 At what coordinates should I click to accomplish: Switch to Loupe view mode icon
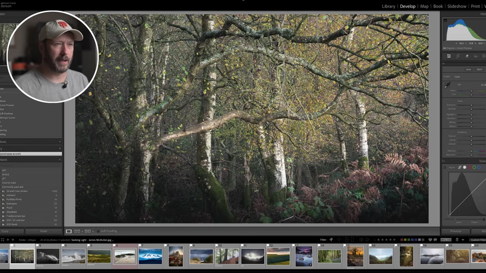69,231
